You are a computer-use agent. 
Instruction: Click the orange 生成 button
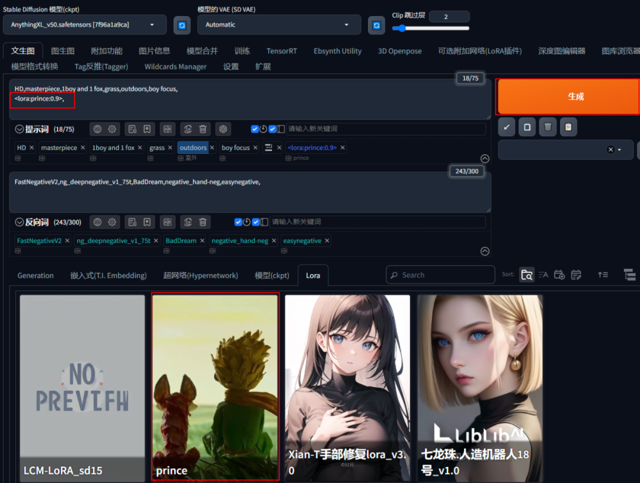pos(568,96)
